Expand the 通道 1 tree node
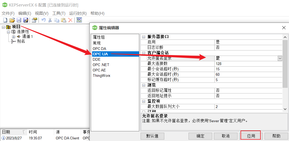The height and width of the screenshot is (141, 289). 13,37
